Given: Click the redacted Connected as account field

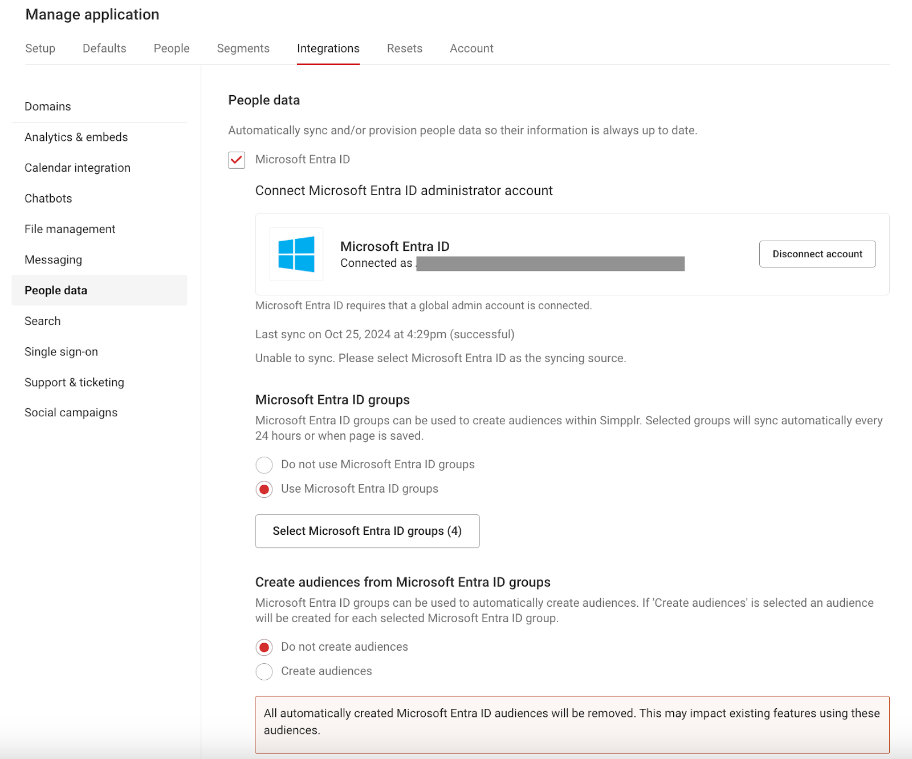Looking at the screenshot, I should pyautogui.click(x=550, y=263).
